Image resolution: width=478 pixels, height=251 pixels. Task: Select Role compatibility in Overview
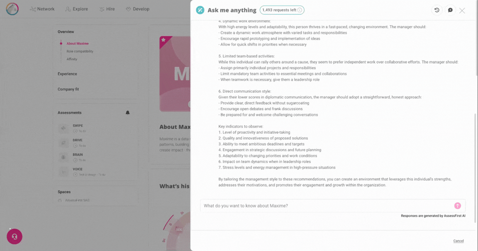tap(80, 51)
